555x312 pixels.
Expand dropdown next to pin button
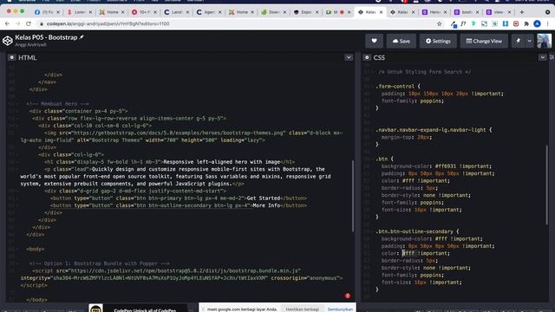click(x=530, y=41)
